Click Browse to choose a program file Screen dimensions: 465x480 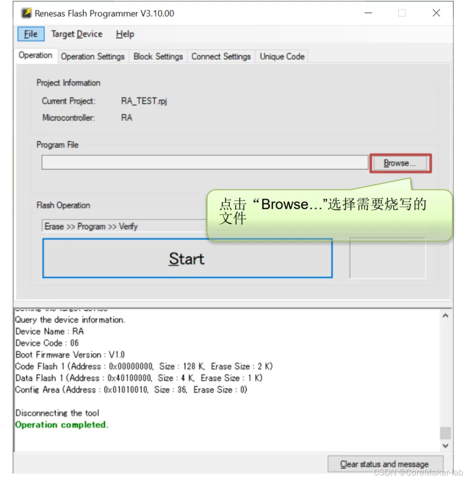pyautogui.click(x=400, y=163)
